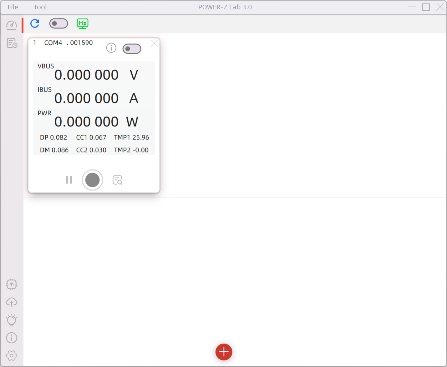Open the screen refresh rate (Hz) settings
The width and height of the screenshot is (447, 367).
(x=82, y=23)
